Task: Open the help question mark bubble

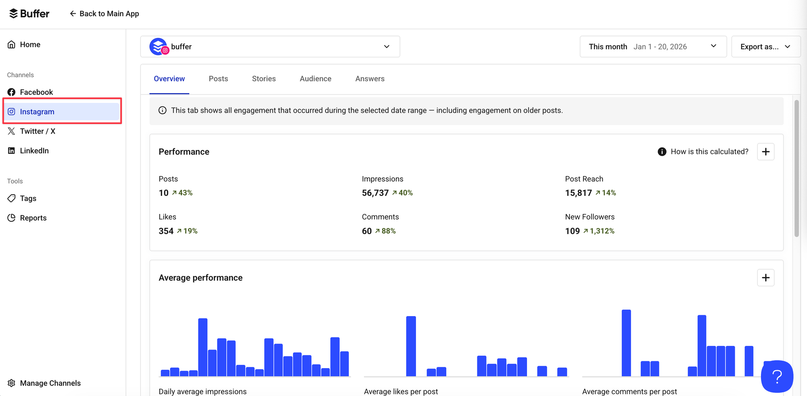Action: [776, 376]
